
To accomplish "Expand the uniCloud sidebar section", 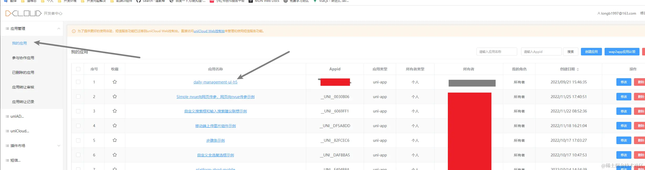I will coord(20,131).
